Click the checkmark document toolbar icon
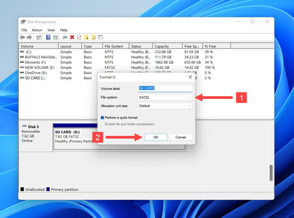This screenshot has width=294, height=218. pos(79,37)
